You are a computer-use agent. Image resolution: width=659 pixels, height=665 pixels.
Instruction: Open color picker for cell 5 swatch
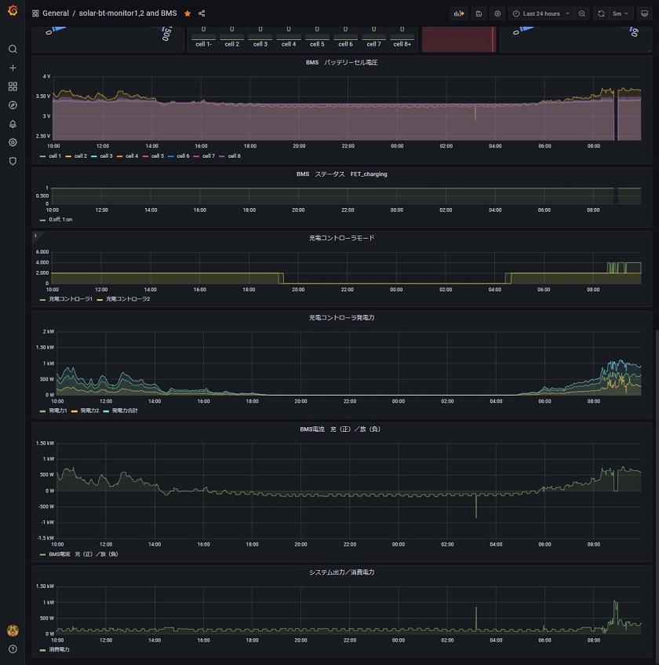[145, 156]
